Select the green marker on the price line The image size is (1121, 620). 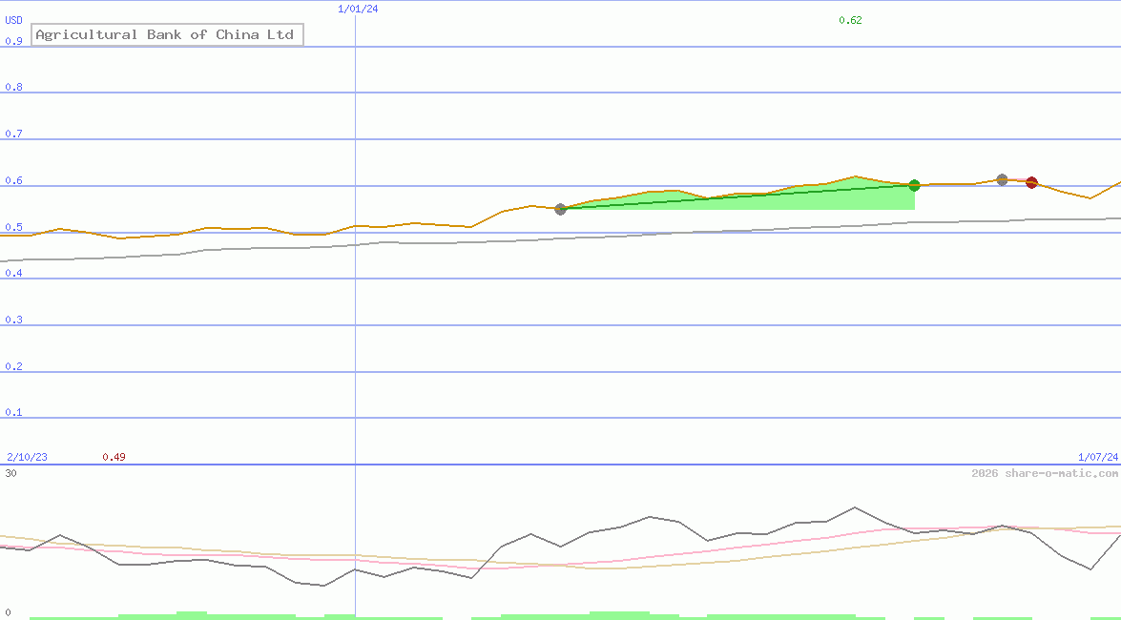tap(914, 186)
